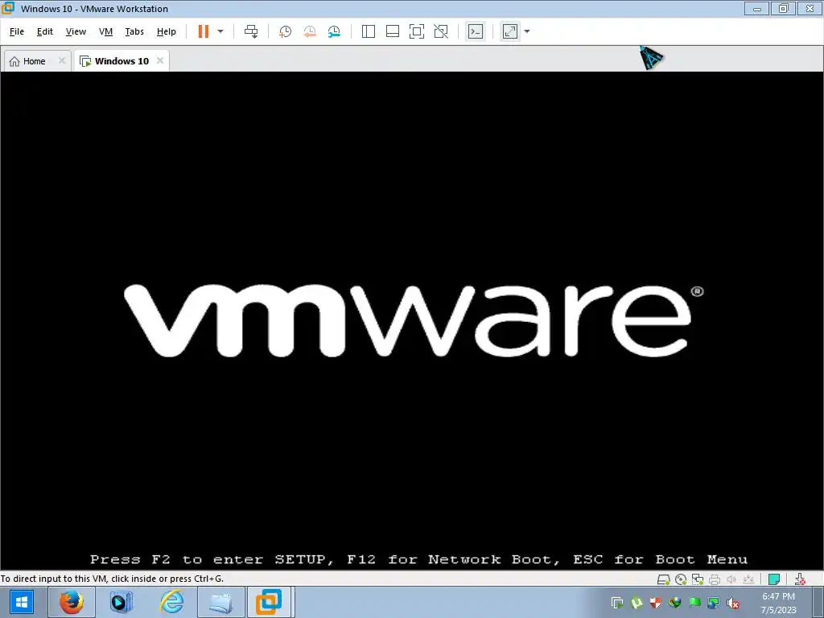Click the network monitor tray icon
Viewport: 824px width, 618px height.
click(714, 602)
